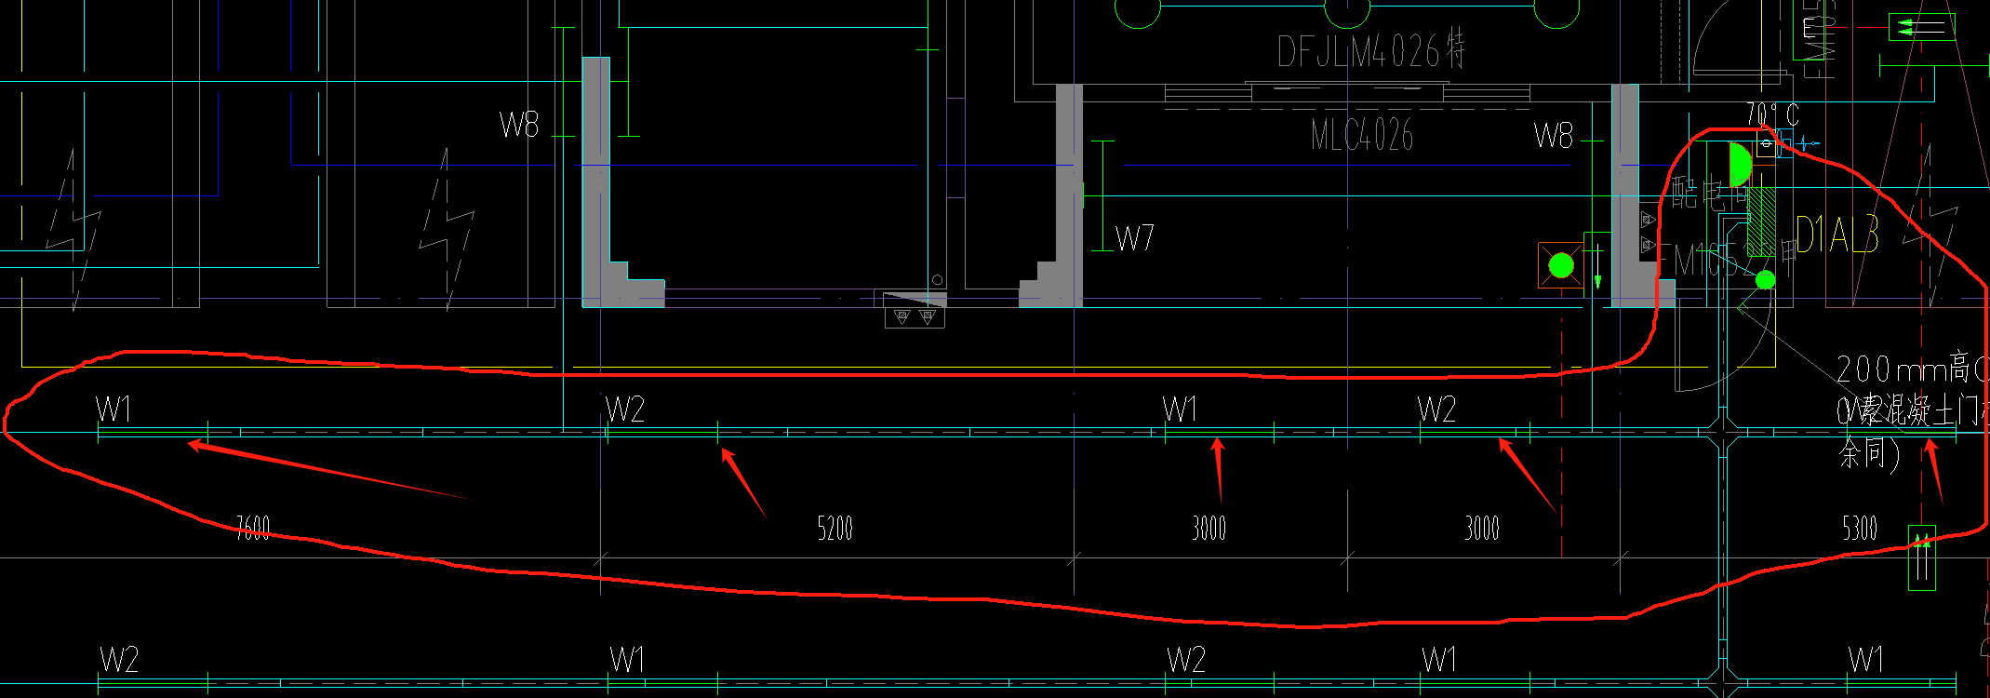Select the green circle fire damper symbol in red square
The height and width of the screenshot is (698, 1990).
pos(1561,265)
